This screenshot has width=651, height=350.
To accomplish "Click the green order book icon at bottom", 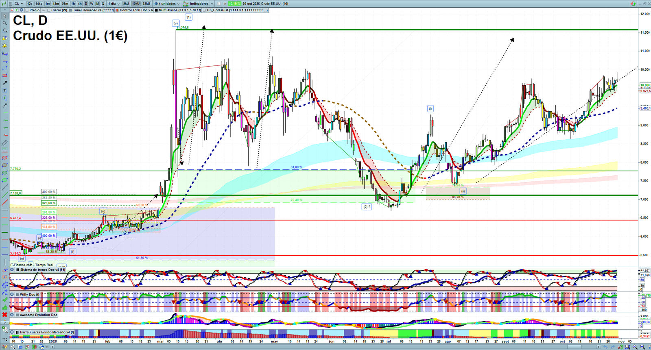I will tap(34, 347).
